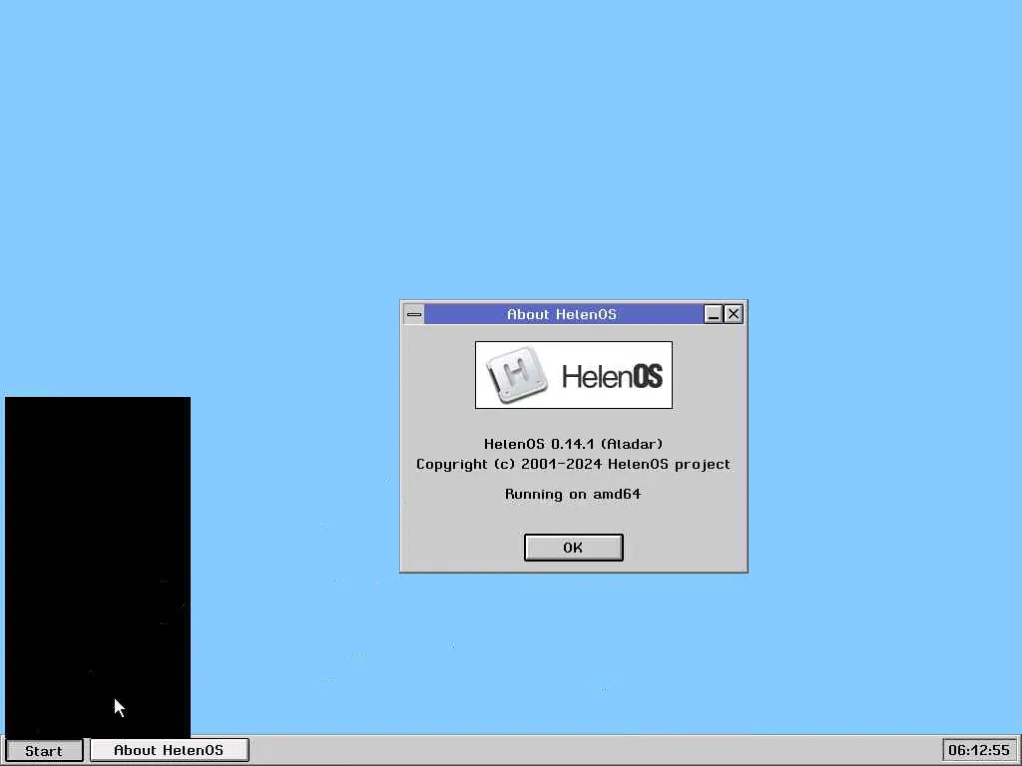
Task: Open the window system menu icon
Action: [414, 314]
